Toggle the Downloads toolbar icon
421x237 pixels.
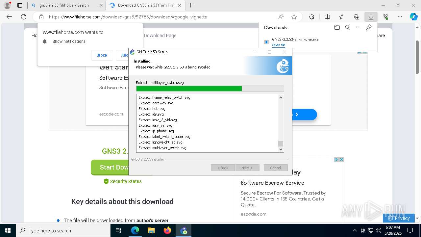371,17
